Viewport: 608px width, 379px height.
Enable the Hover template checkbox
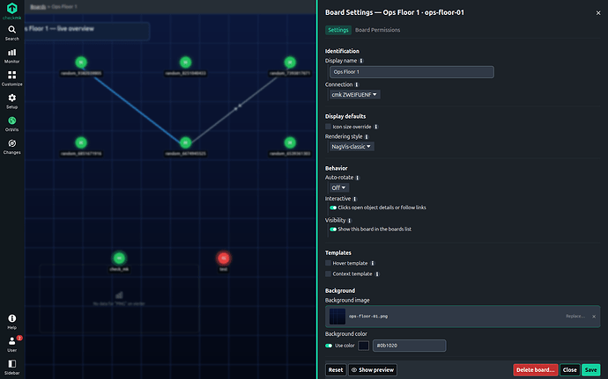[x=328, y=263]
